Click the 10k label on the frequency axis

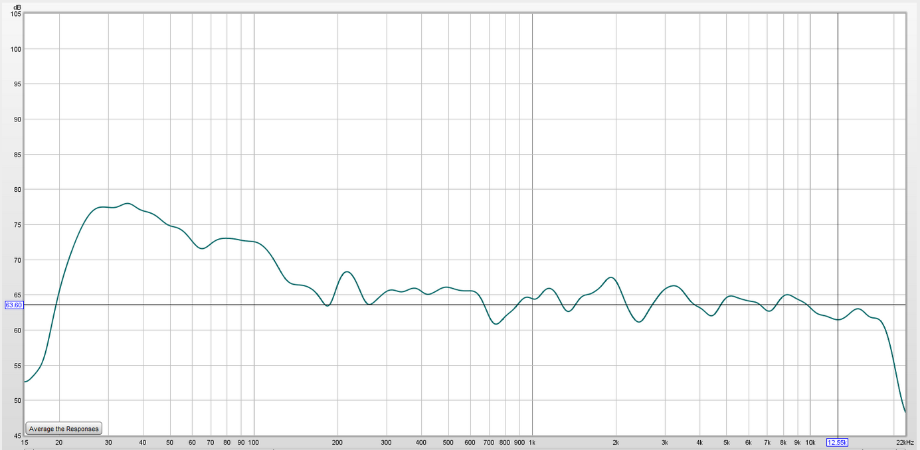point(810,442)
